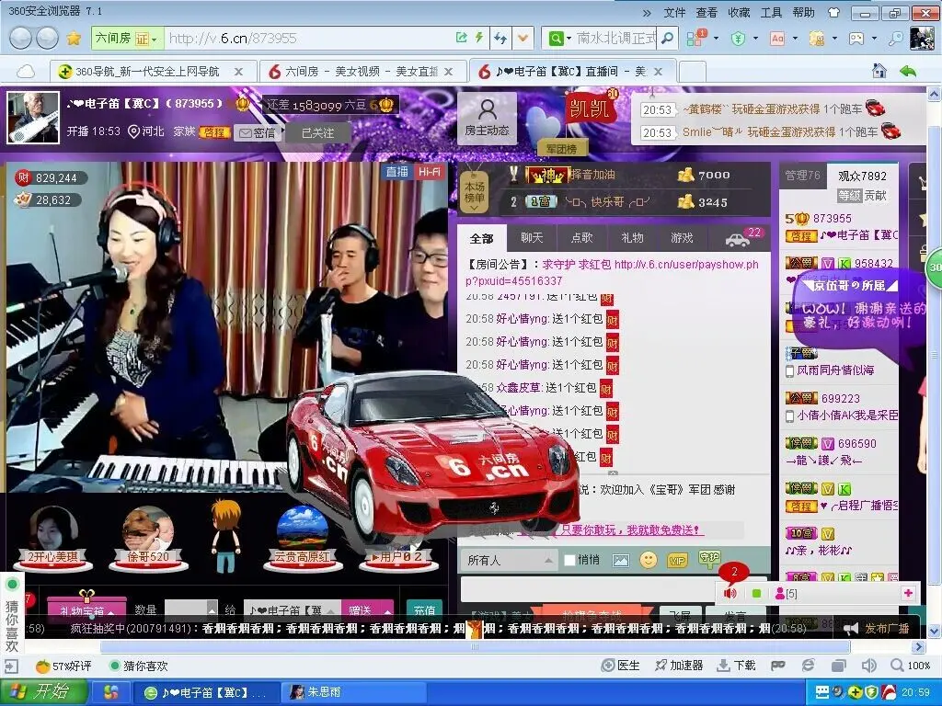Click the chat message input field
This screenshot has height=706, width=942.
[x=589, y=589]
